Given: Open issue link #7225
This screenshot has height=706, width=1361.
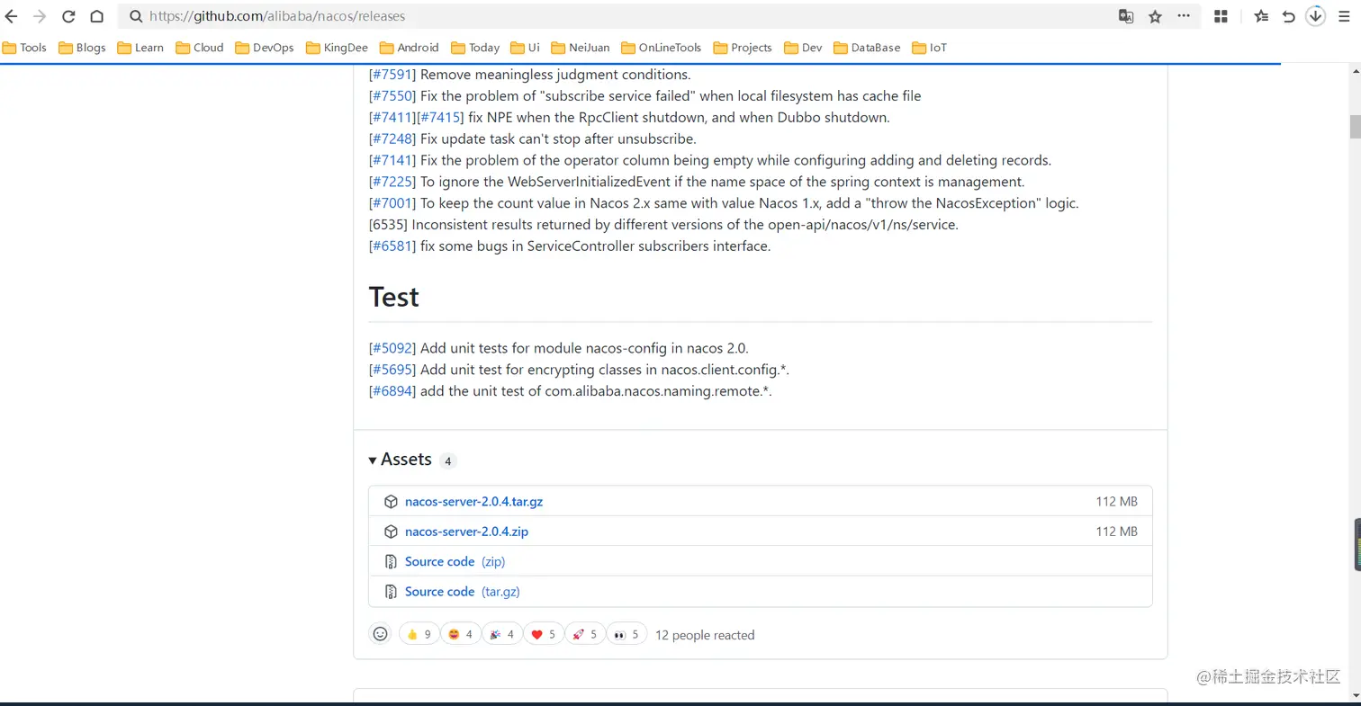Looking at the screenshot, I should (x=392, y=183).
